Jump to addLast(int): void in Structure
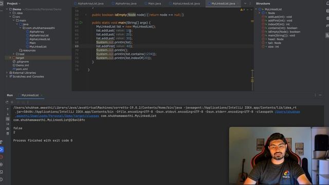 tap(280, 17)
